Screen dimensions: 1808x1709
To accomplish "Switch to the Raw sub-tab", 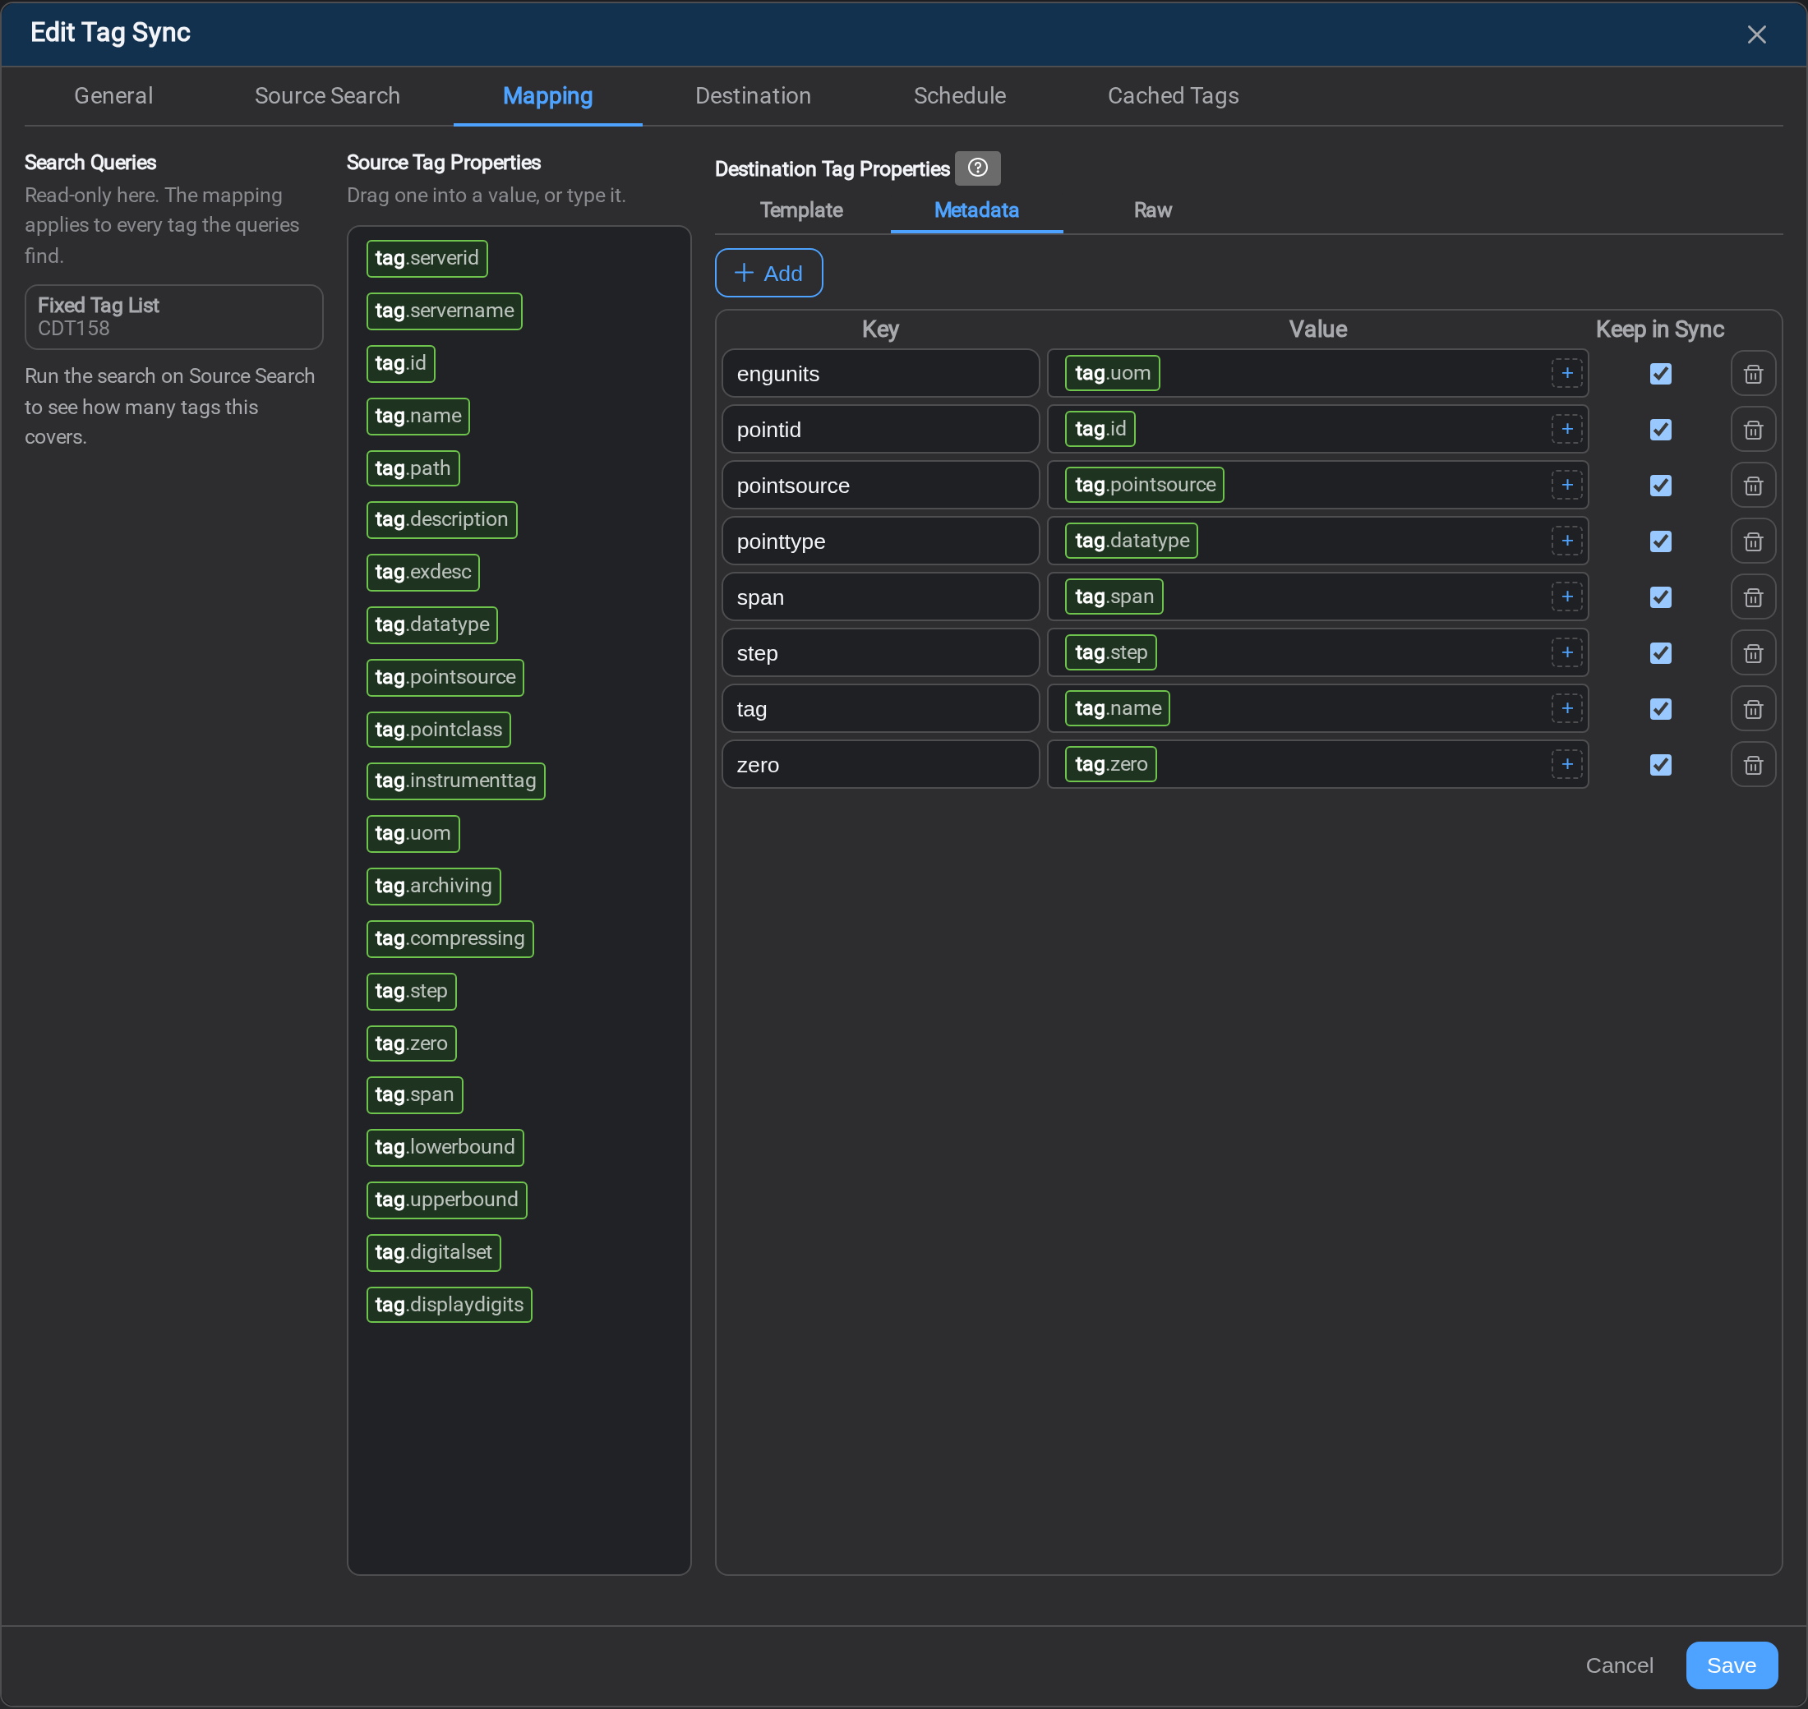I will tap(1152, 210).
